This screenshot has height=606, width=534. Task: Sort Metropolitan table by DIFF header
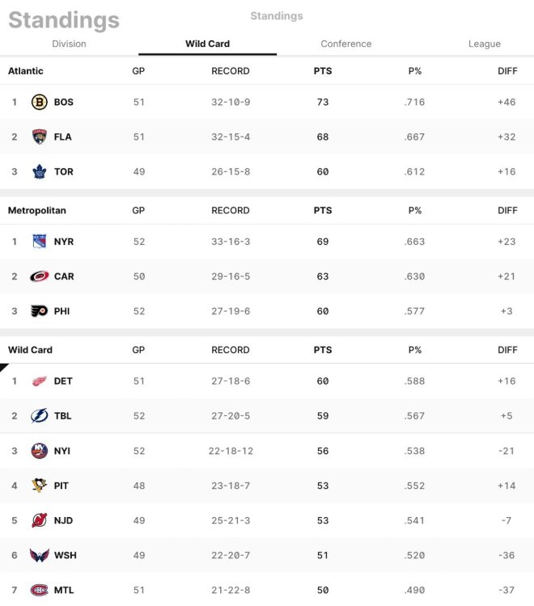[507, 210]
